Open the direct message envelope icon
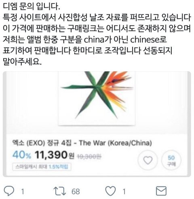This screenshot has width=194, height=199. pyautogui.click(x=161, y=191)
